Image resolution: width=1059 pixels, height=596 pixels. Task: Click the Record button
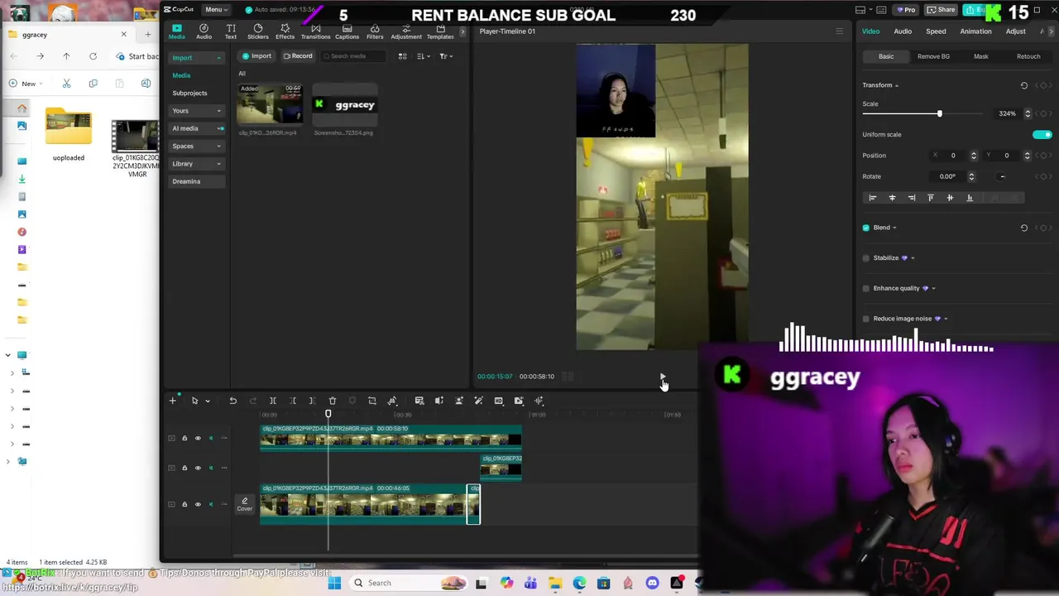click(298, 56)
